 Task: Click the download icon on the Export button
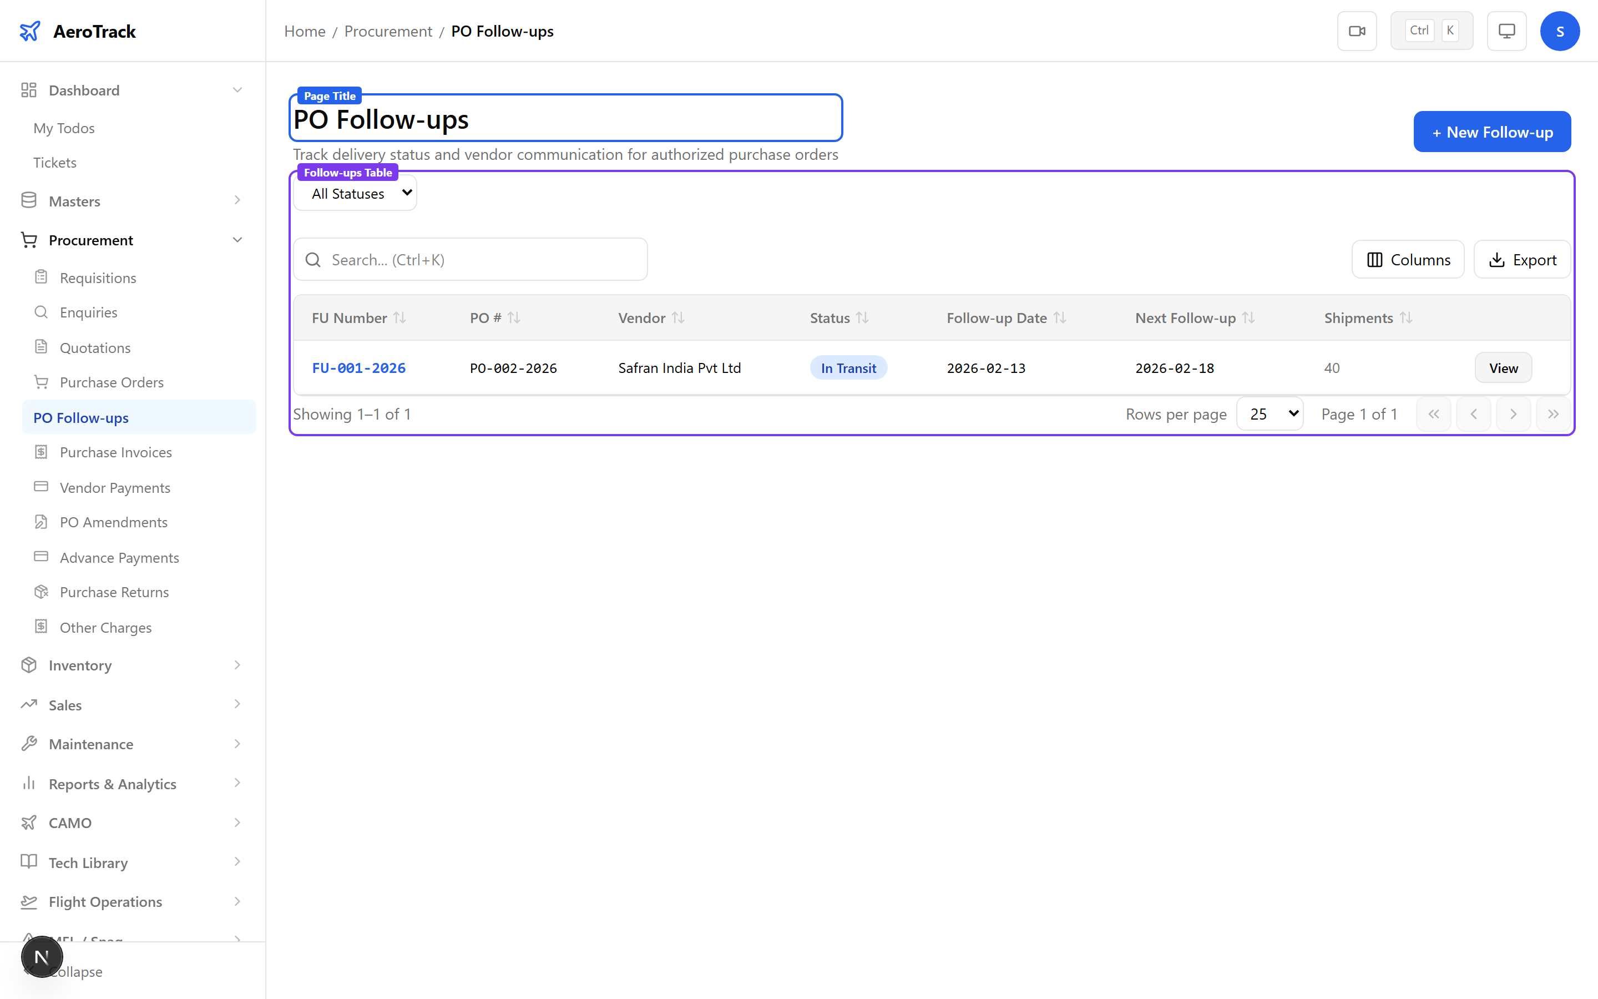pos(1496,260)
